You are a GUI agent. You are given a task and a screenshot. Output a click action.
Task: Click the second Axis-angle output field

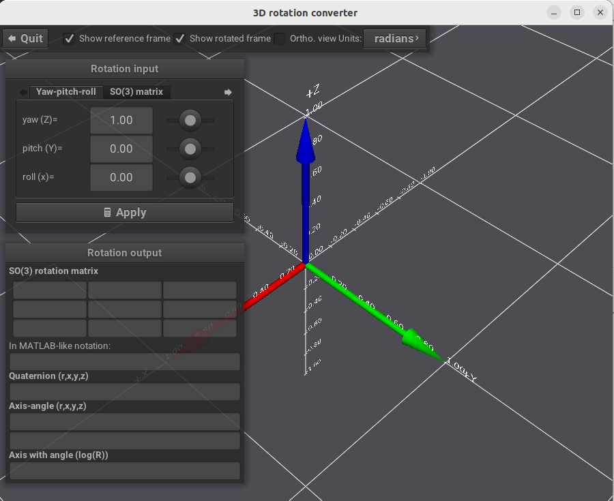coord(125,441)
